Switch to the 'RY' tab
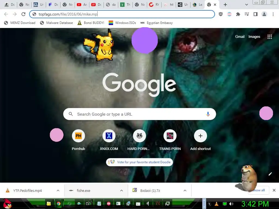Image resolution: width=279 pixels, height=209 pixels. point(154,5)
